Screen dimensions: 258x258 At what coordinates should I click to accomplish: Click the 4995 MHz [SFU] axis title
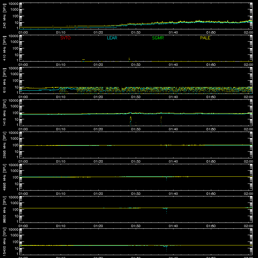(4, 177)
